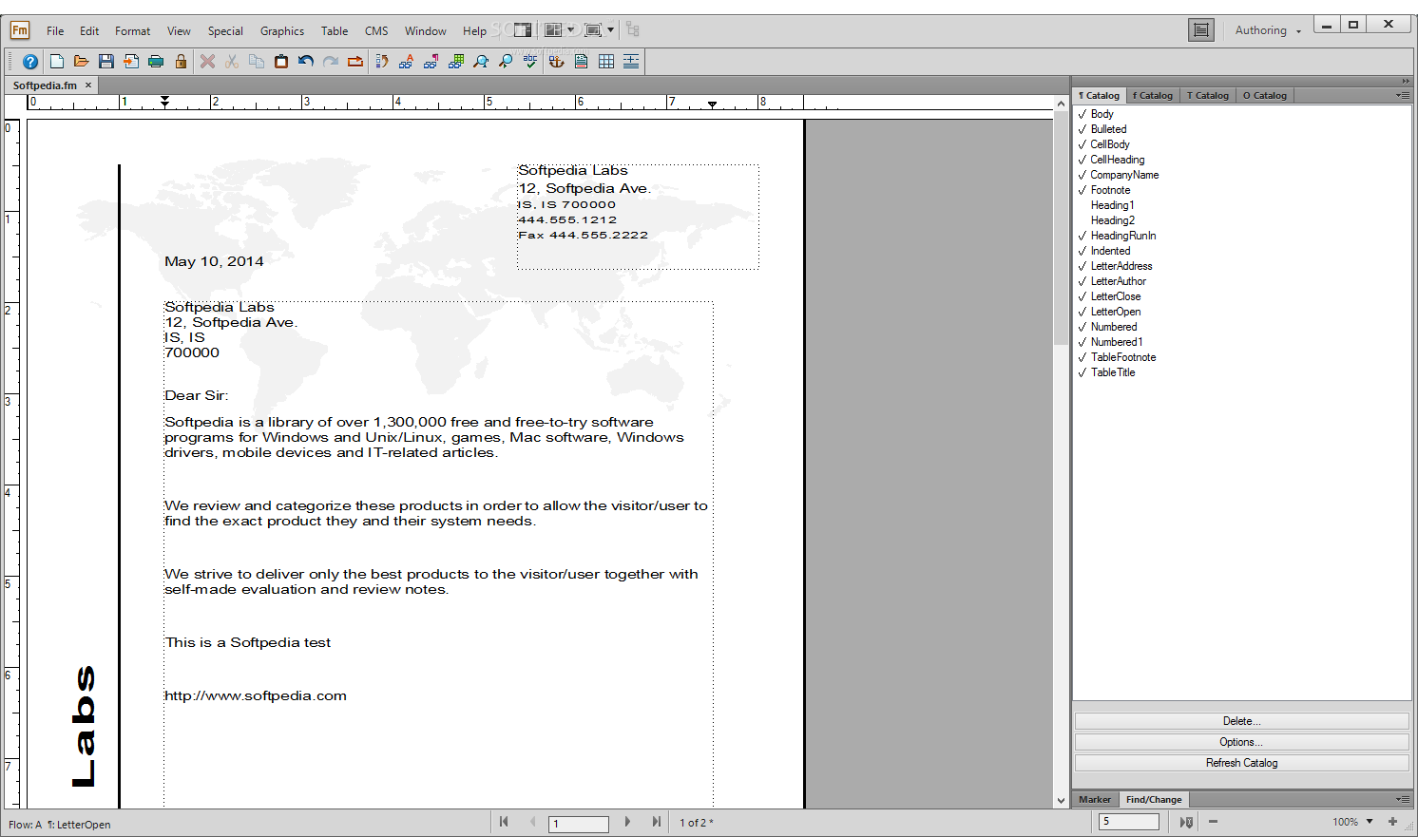Viewport: 1418px width, 837px height.
Task: Click the FrameMaker Fm logo icon
Action: click(20, 30)
